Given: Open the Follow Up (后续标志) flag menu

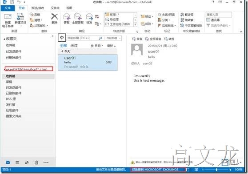Looking at the screenshot, I should point(167,25).
